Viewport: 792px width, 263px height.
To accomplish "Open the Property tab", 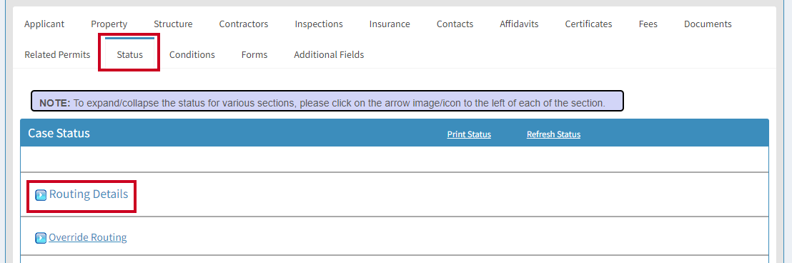I will 109,24.
